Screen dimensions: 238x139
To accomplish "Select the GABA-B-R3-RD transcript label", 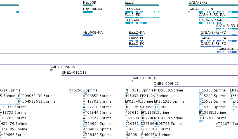I will (201, 9).
